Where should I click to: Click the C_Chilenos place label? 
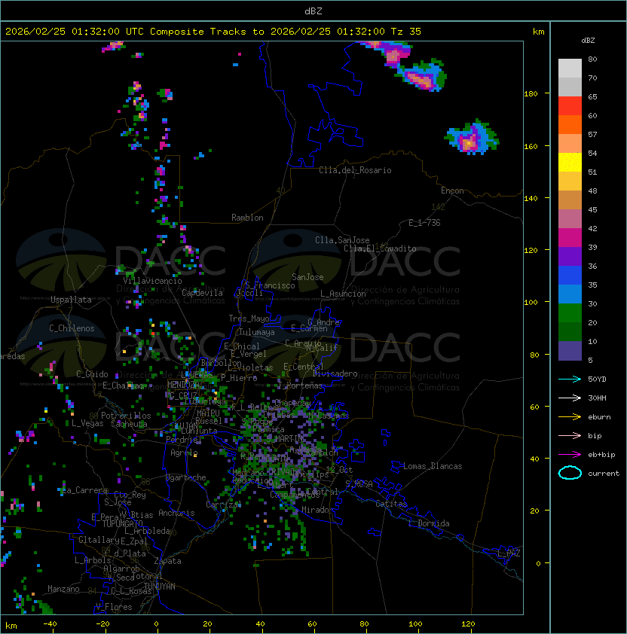72,328
